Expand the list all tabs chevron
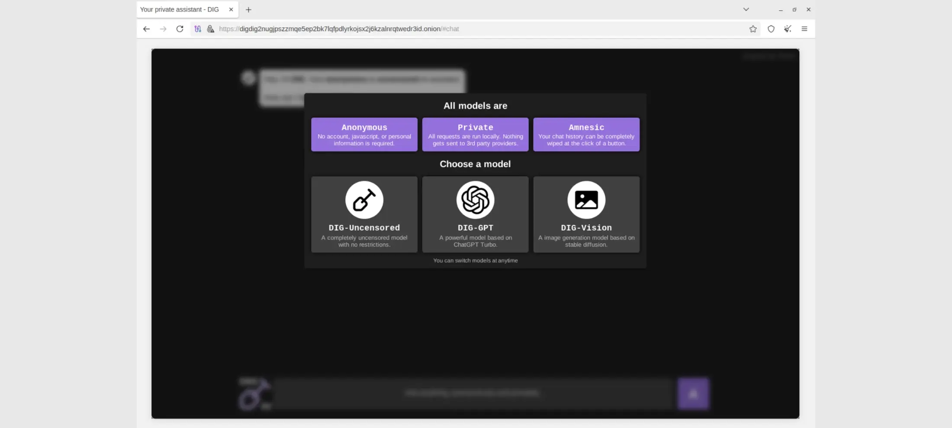Screen dimensions: 952x428 point(746,10)
